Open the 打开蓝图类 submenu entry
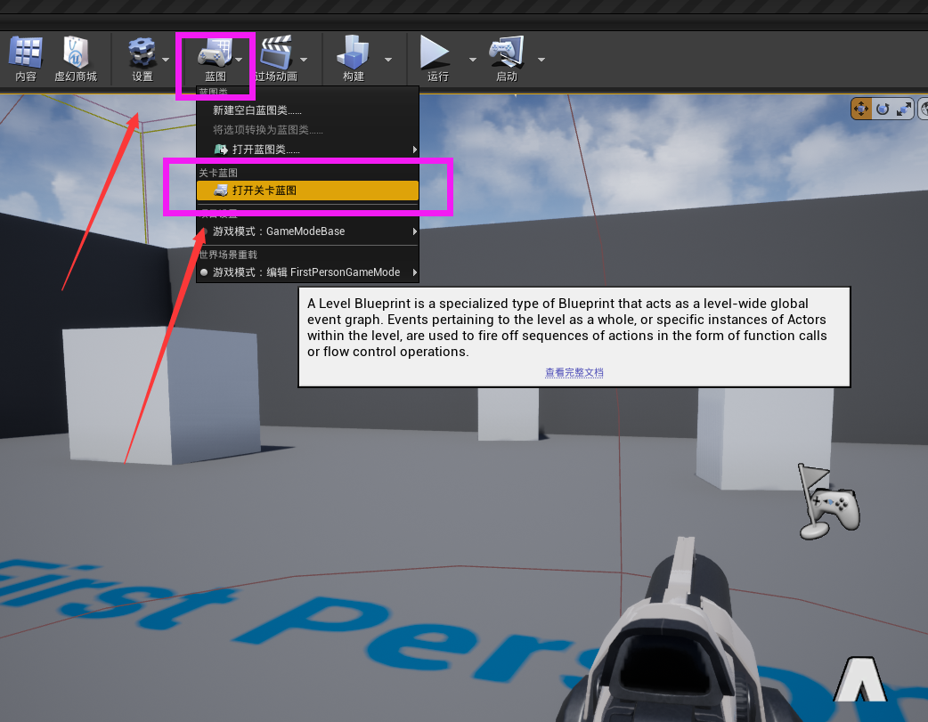Screen dimensions: 928x722 pos(308,150)
